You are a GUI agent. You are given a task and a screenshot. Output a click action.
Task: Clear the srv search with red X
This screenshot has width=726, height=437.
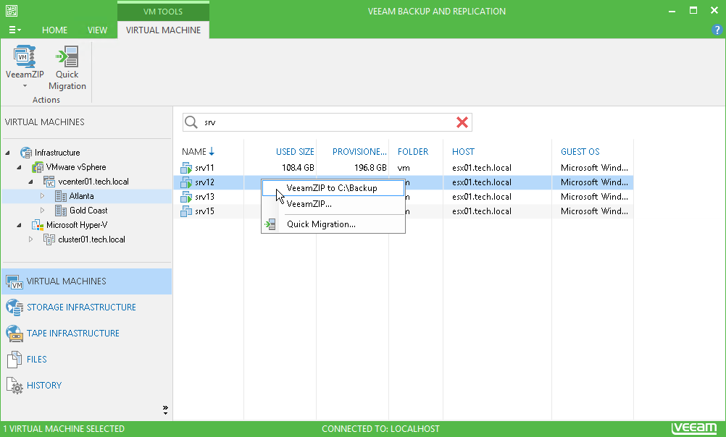(x=462, y=122)
